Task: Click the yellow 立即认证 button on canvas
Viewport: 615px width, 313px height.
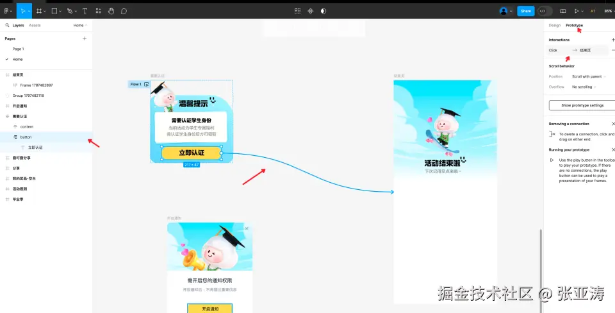Action: pyautogui.click(x=192, y=153)
